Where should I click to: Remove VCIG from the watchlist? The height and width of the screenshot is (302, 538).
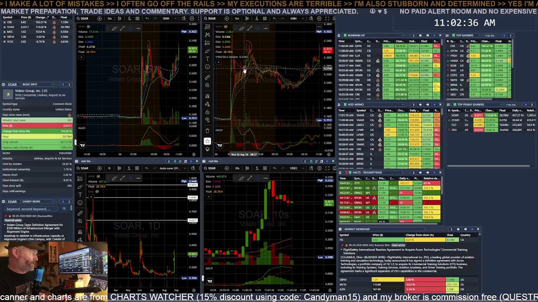(5, 42)
